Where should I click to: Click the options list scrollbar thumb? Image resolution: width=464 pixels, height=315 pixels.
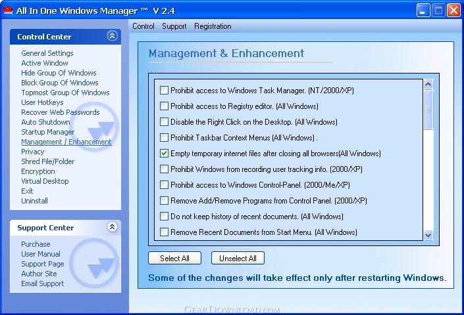428,110
